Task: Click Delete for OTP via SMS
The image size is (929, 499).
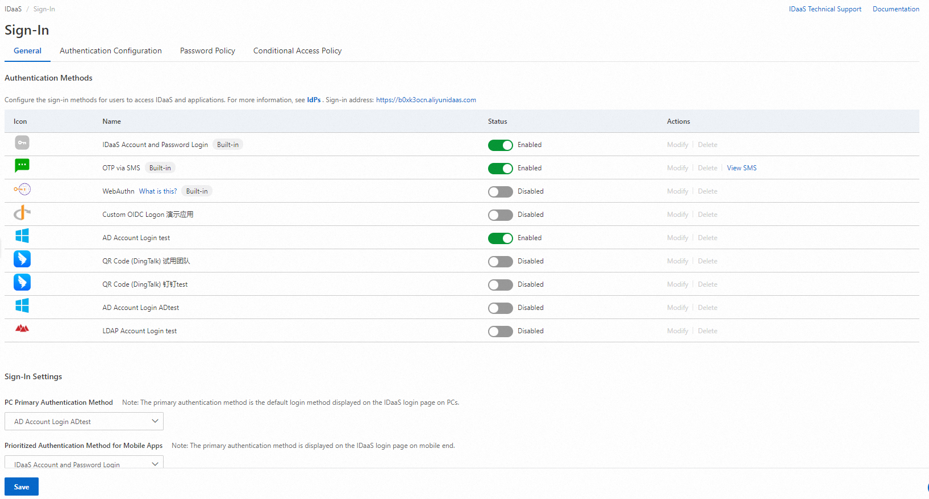Action: (707, 168)
